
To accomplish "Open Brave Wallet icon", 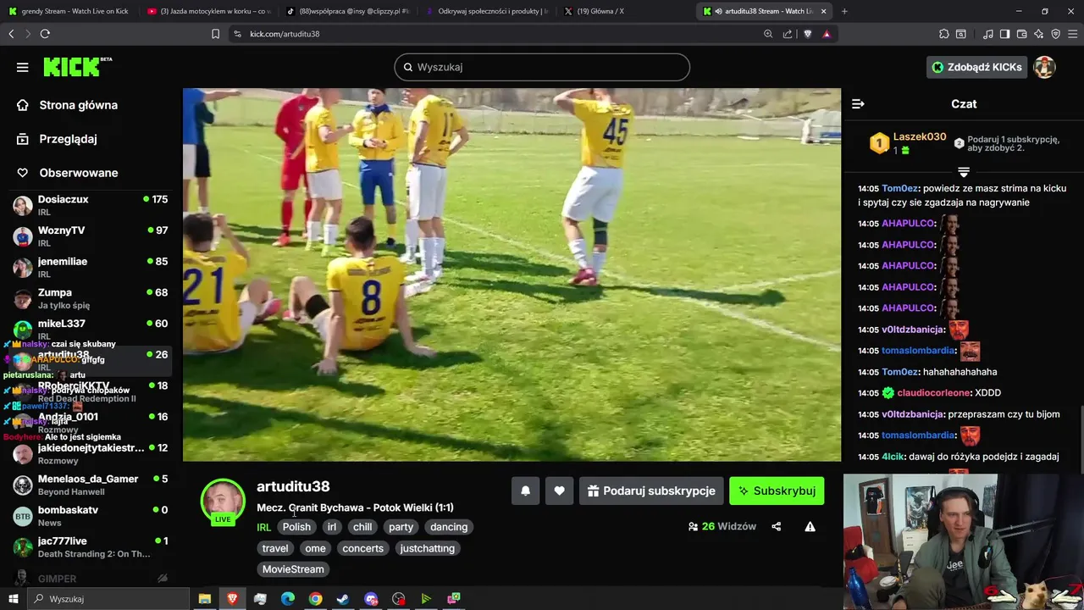I will pos(1021,34).
